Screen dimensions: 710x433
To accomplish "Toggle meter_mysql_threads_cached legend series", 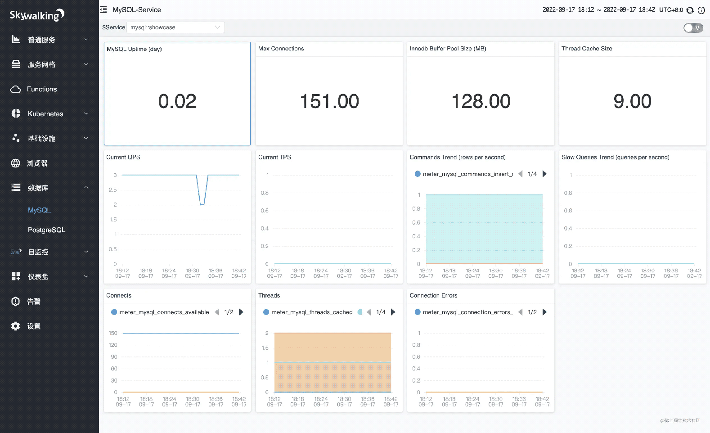I will [x=311, y=312].
